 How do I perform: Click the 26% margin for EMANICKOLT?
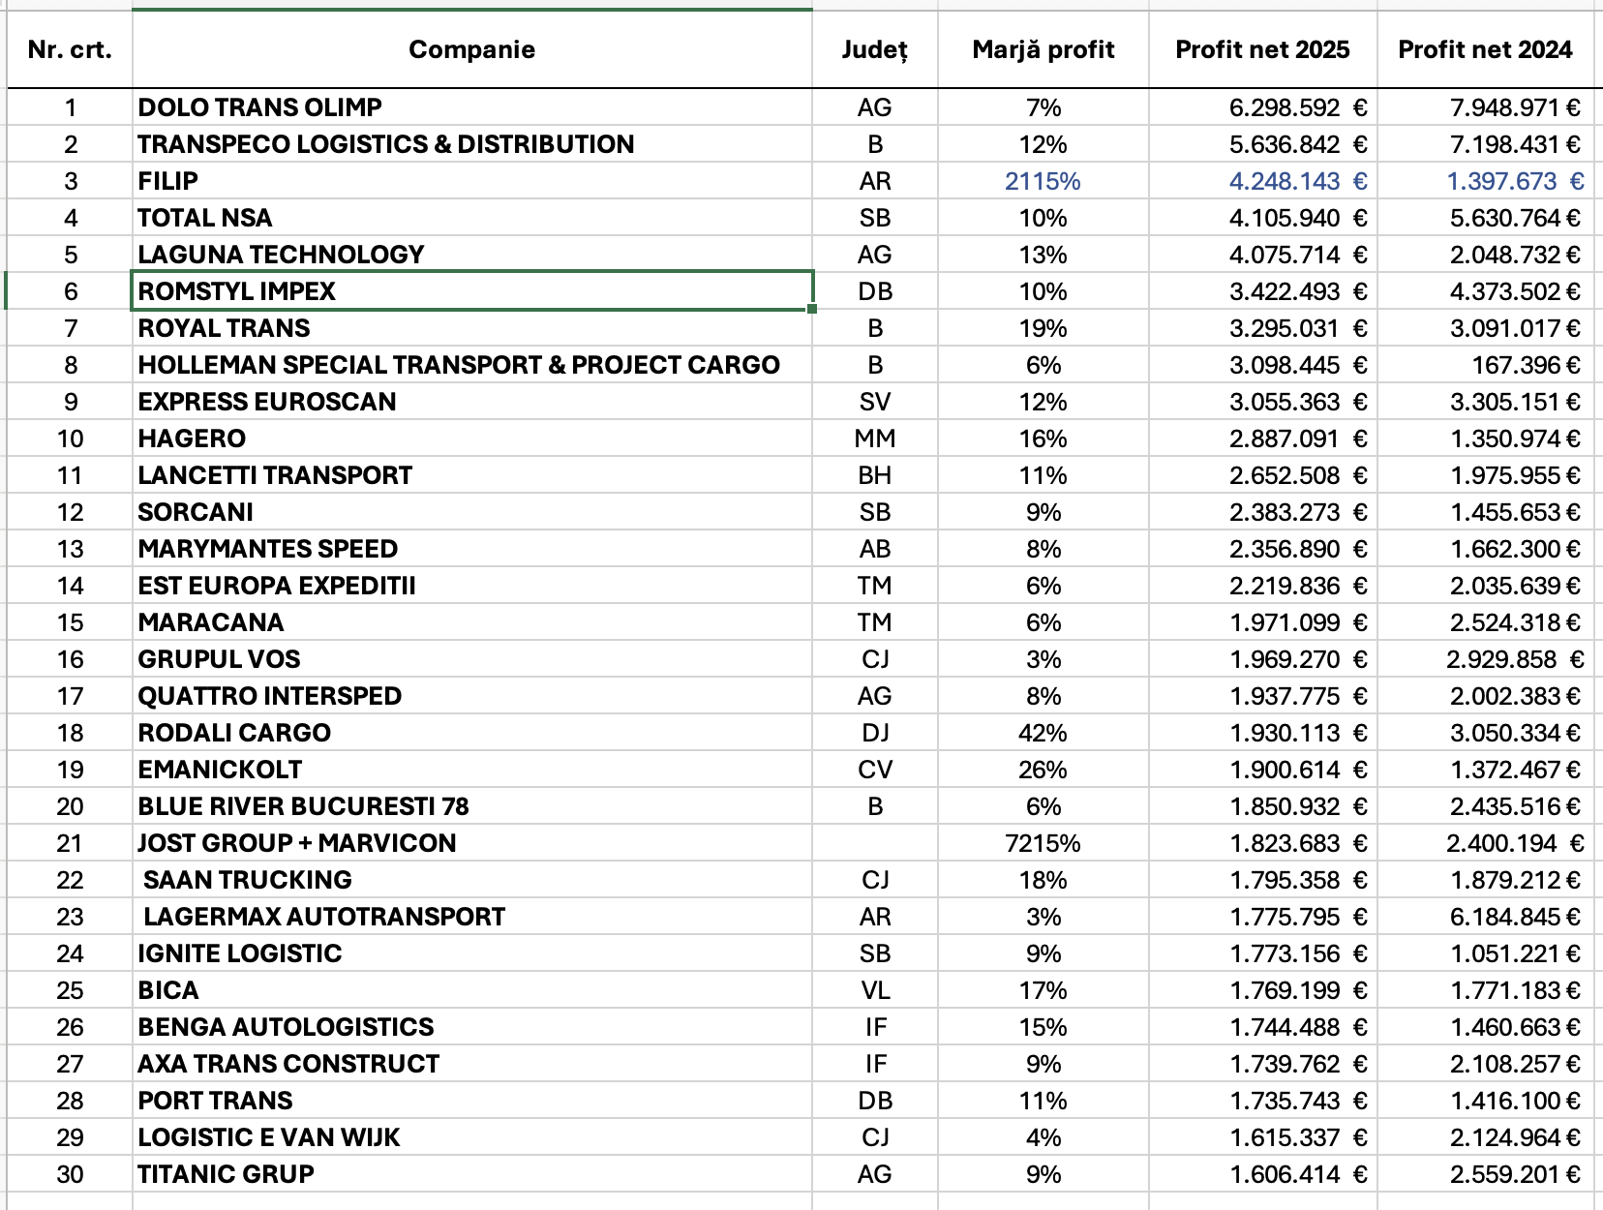click(1043, 770)
